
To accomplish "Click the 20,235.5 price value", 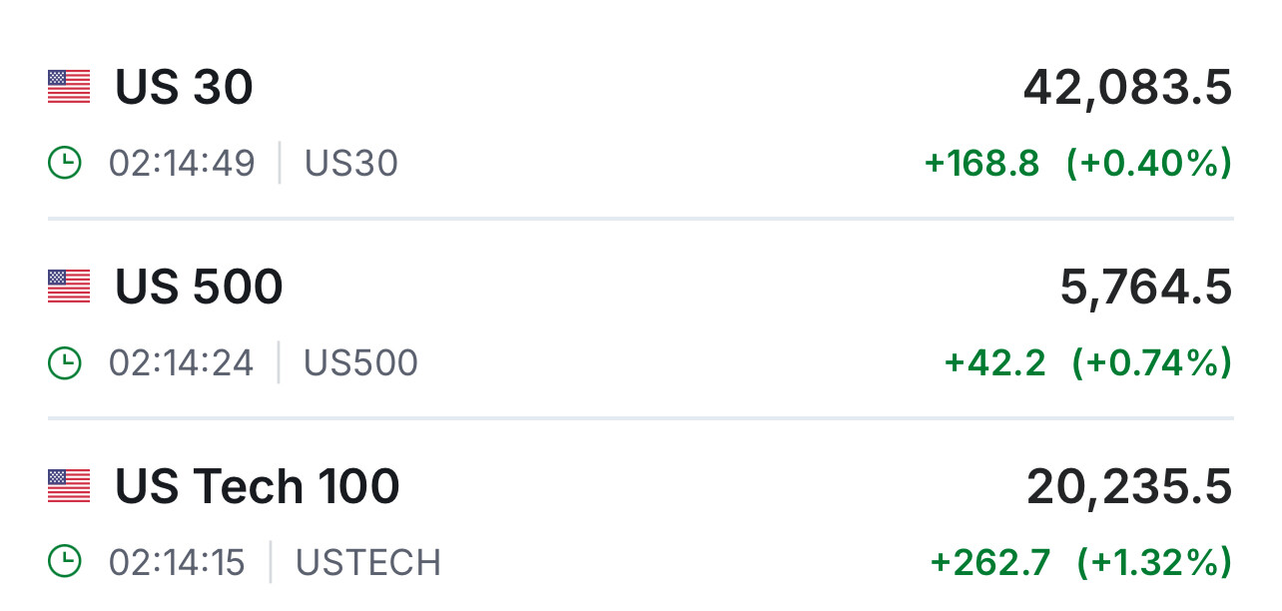I will tap(1129, 487).
